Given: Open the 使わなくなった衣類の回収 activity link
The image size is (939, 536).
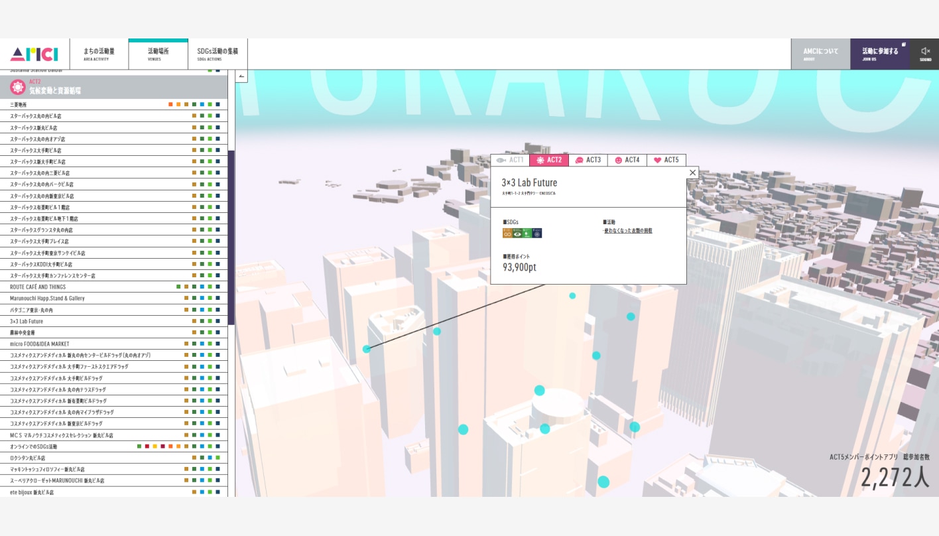Looking at the screenshot, I should (x=628, y=231).
